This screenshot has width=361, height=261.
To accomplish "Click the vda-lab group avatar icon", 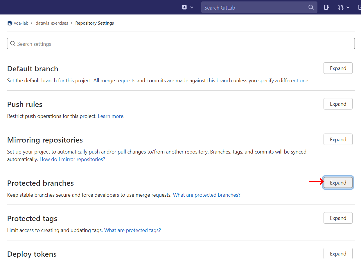I will click(x=10, y=23).
